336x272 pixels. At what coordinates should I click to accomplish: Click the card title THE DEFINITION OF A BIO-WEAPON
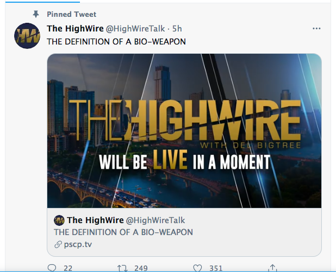[x=123, y=232]
